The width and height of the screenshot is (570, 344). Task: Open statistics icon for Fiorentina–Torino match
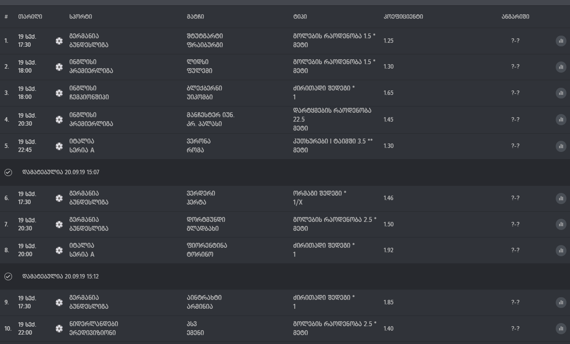(x=561, y=250)
